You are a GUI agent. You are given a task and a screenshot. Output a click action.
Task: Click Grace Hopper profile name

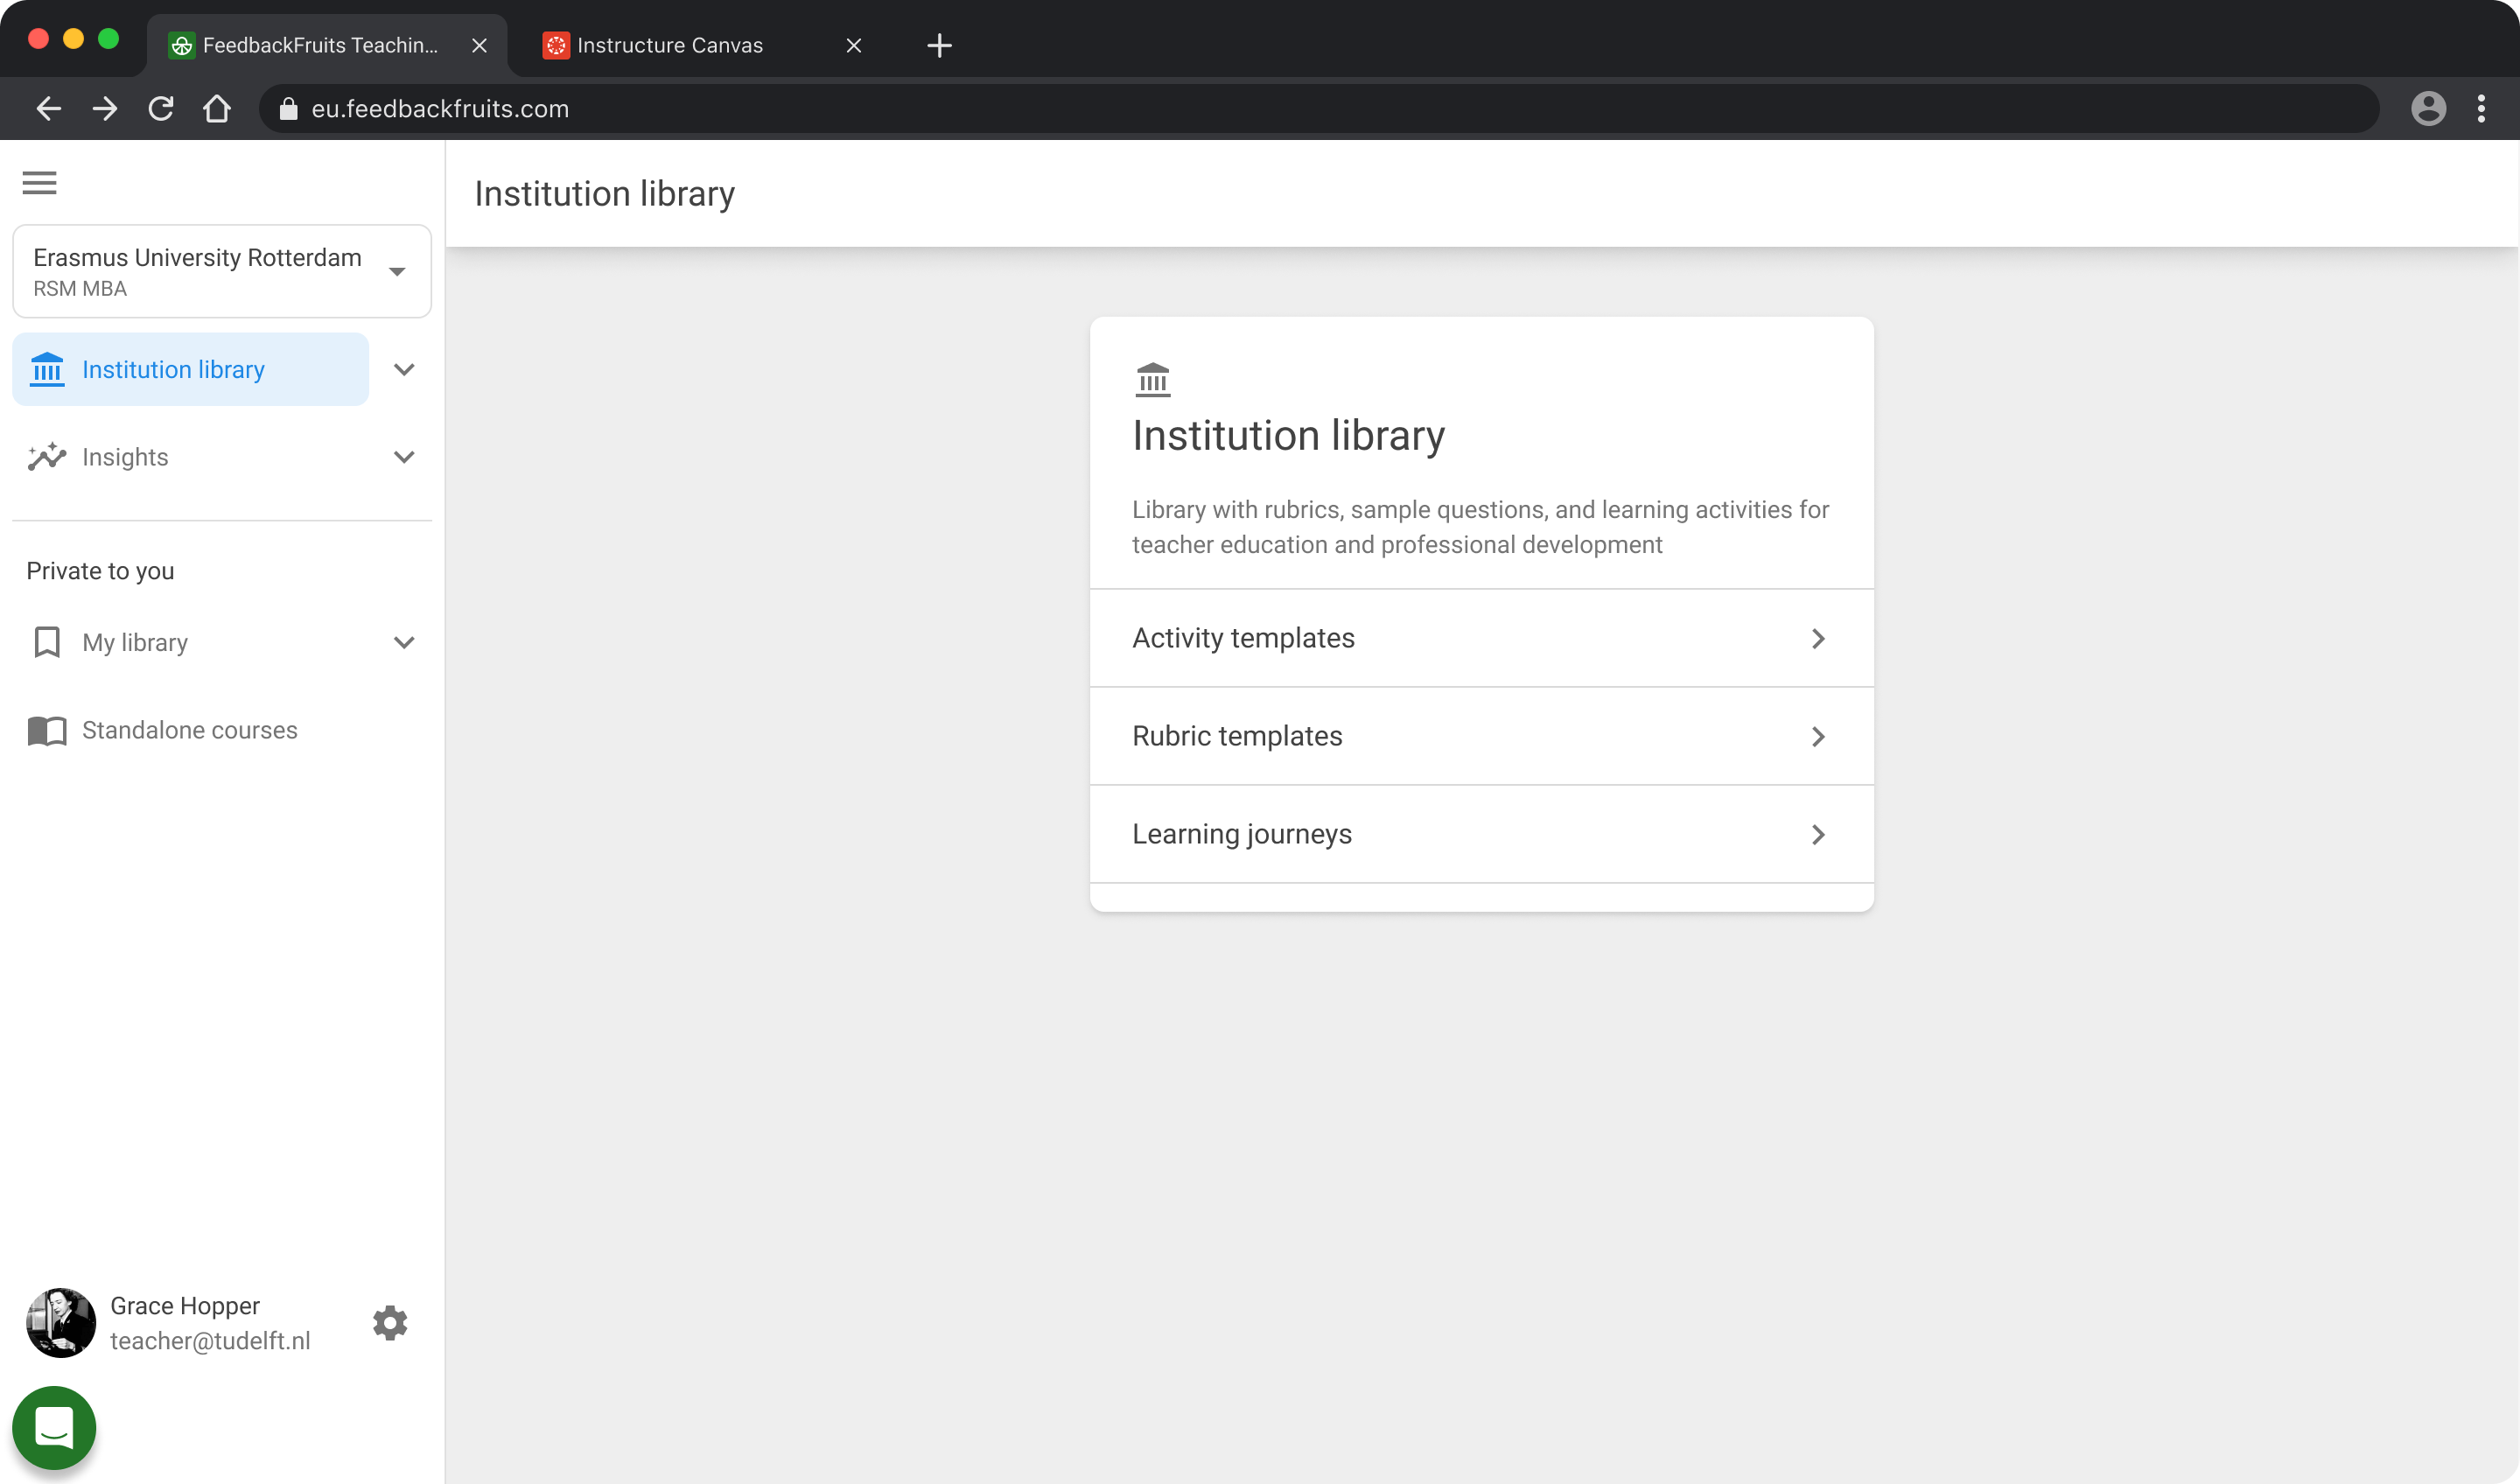(x=185, y=1305)
